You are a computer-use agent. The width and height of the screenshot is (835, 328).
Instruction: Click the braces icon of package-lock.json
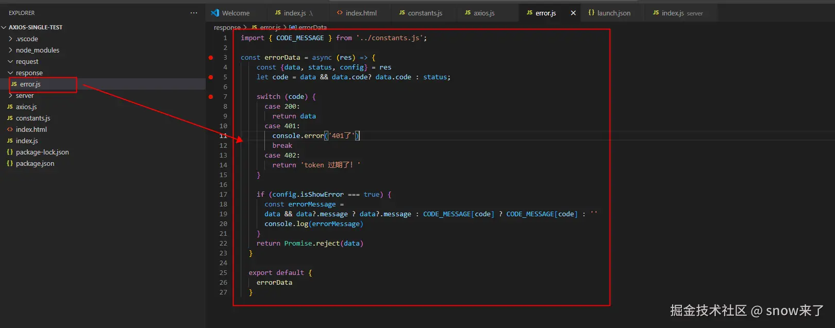[10, 152]
